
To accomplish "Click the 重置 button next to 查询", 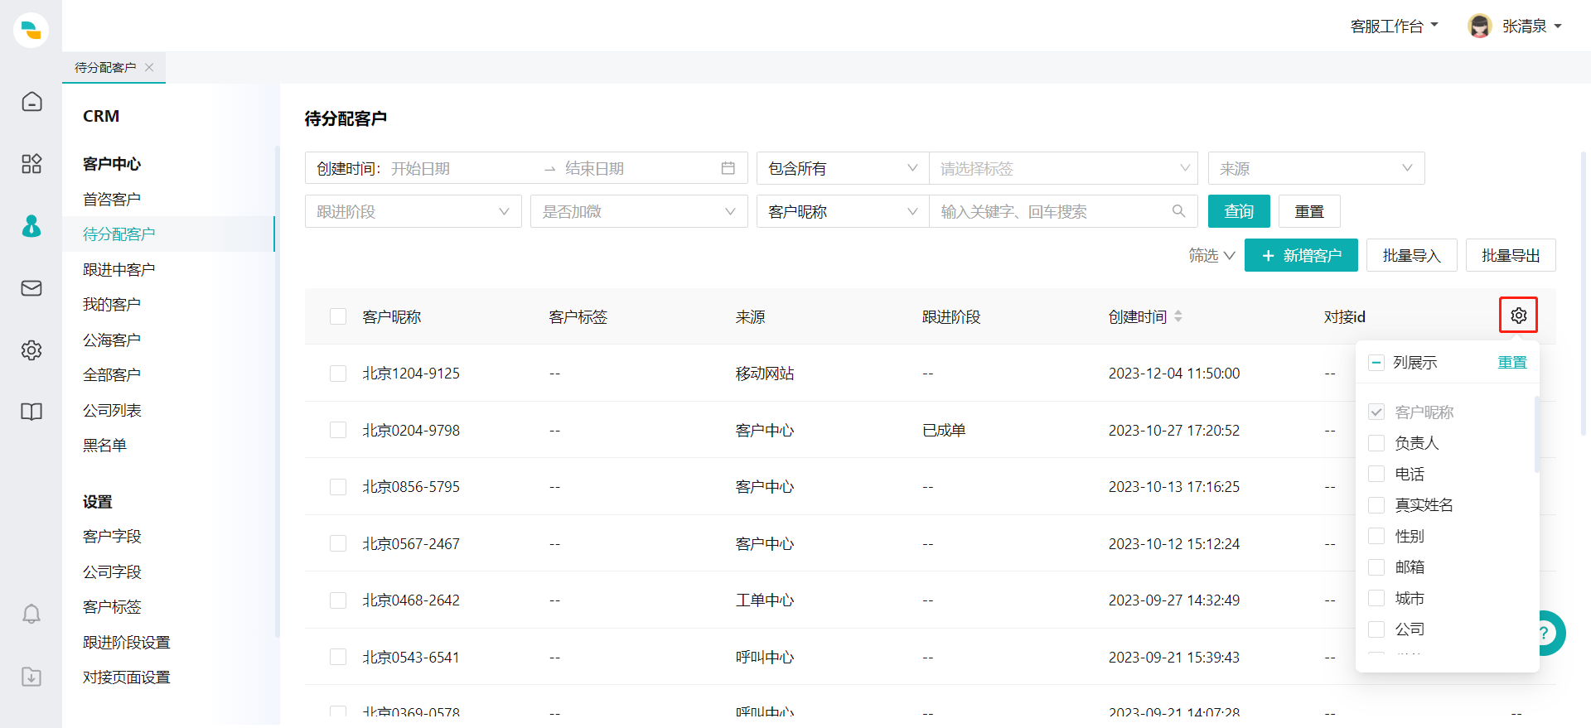I will point(1309,211).
